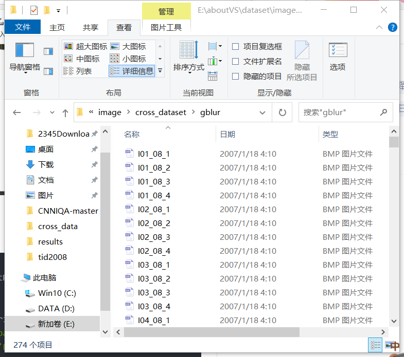This screenshot has width=404, height=357.
Task: Open 选项 folder options
Action: tap(338, 57)
